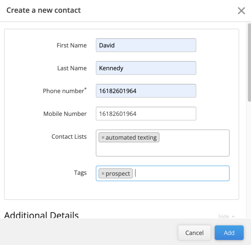This screenshot has width=251, height=245.
Task: Click the 'First Name' label
Action: pyautogui.click(x=72, y=45)
